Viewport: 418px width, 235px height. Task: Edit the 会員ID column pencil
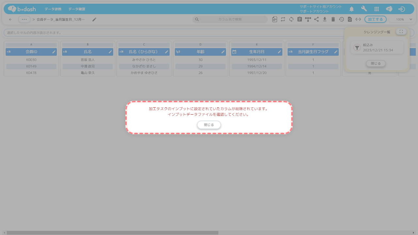[x=54, y=52]
